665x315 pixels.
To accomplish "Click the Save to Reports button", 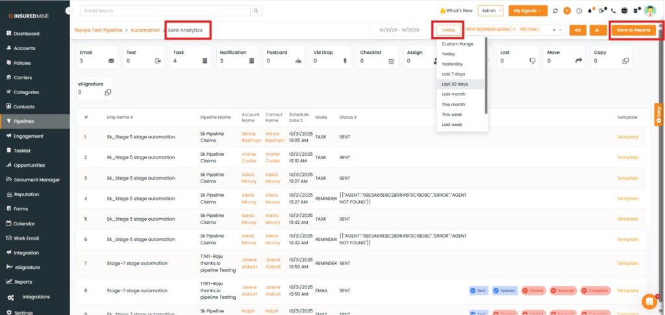I will (x=633, y=30).
